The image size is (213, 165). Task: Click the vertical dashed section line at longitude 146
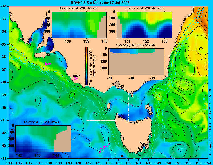click(128, 105)
